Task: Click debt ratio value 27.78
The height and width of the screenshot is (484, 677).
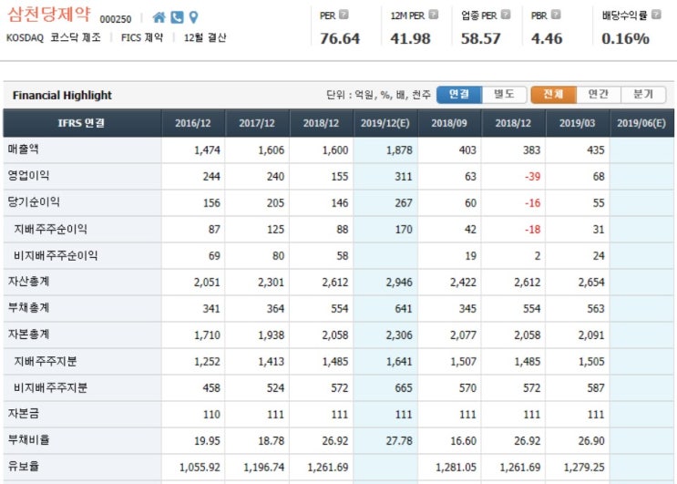Action: tap(399, 441)
